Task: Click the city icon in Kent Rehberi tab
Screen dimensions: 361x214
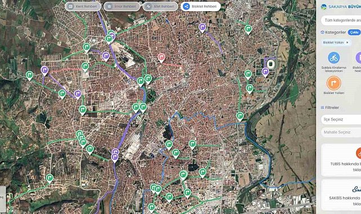Action: click(x=71, y=6)
